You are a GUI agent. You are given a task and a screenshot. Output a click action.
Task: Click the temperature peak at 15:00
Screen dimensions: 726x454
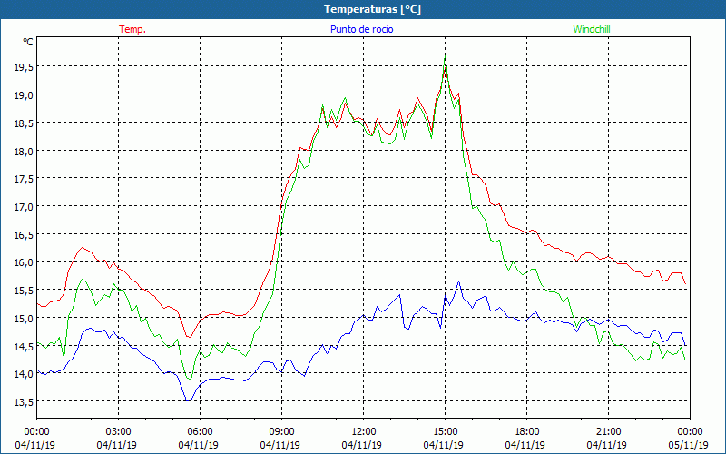[445, 69]
